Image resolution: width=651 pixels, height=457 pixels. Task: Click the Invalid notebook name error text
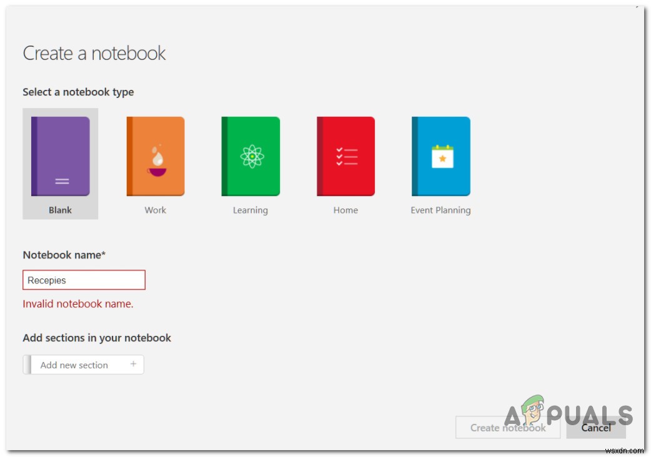click(78, 304)
